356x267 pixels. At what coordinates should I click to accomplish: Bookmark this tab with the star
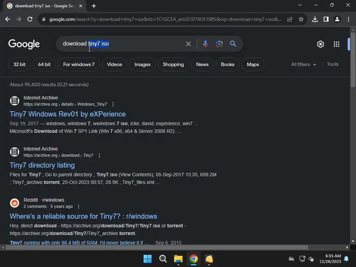[301, 19]
